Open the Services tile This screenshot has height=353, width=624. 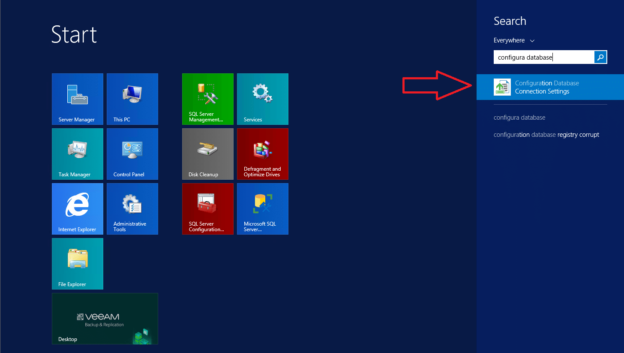click(x=263, y=99)
